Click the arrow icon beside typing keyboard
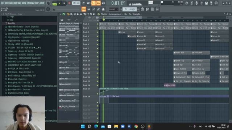The image size is (232, 130). tap(88, 9)
